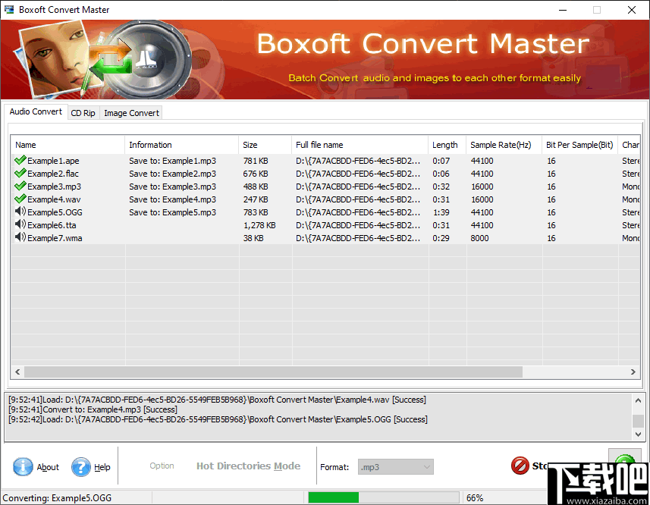Click the Boxoft Convert Master title bar icon
The width and height of the screenshot is (650, 505).
8,9
